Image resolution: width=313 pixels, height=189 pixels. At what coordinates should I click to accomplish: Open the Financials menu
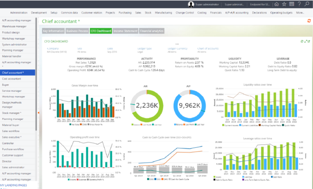(x=216, y=13)
